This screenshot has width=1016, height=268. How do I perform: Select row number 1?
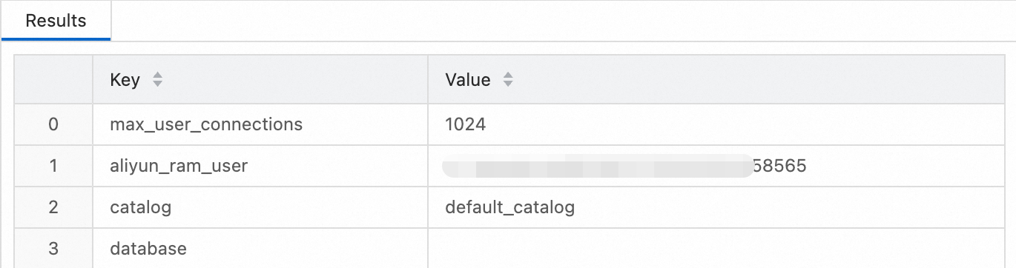tap(53, 166)
